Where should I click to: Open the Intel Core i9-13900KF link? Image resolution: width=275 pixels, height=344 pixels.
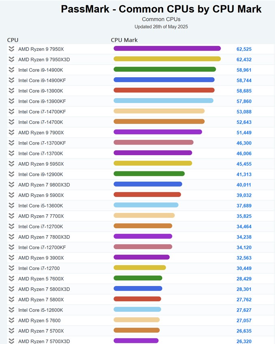pos(42,102)
